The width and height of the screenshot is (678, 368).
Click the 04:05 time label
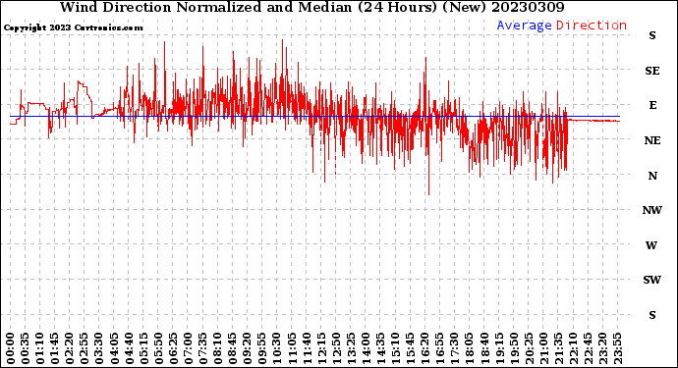114,349
